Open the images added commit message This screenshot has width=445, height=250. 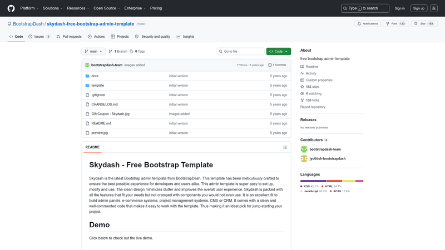point(134,65)
